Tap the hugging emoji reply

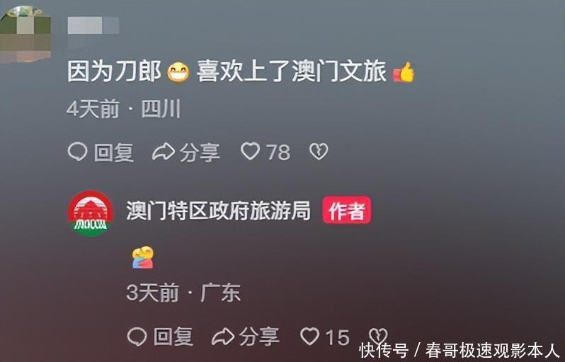143,257
